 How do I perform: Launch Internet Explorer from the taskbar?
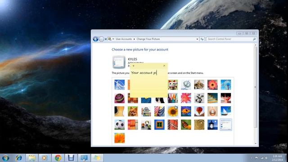(18, 158)
